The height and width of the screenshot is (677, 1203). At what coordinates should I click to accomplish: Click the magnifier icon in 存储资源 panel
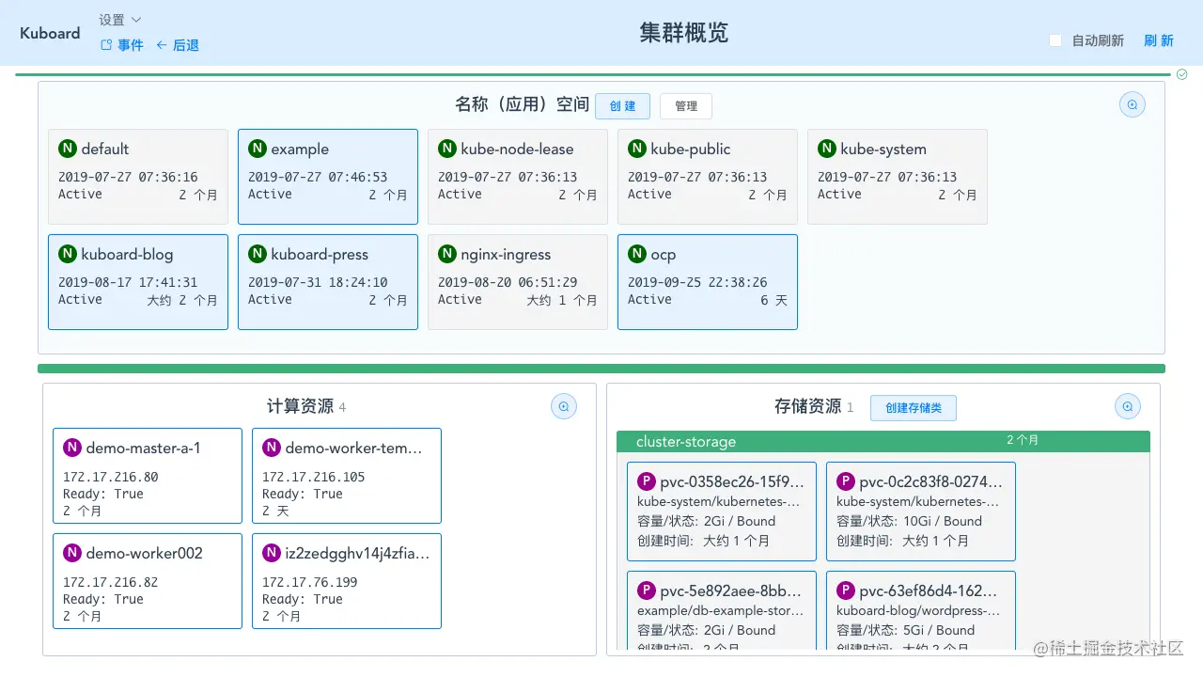pyautogui.click(x=1127, y=405)
